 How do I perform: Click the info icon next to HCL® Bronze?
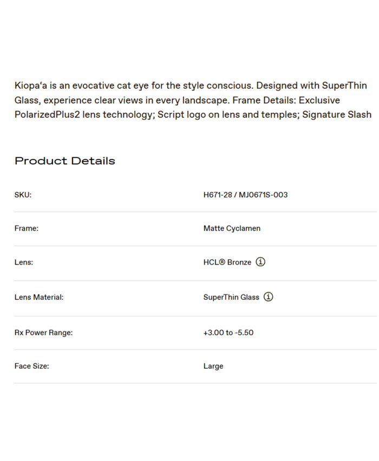(x=260, y=262)
